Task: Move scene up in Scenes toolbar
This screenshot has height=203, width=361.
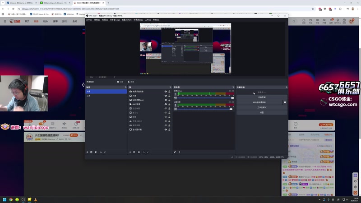Action: (101, 152)
